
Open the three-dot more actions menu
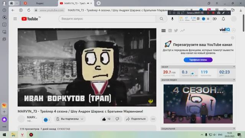tap(153, 119)
